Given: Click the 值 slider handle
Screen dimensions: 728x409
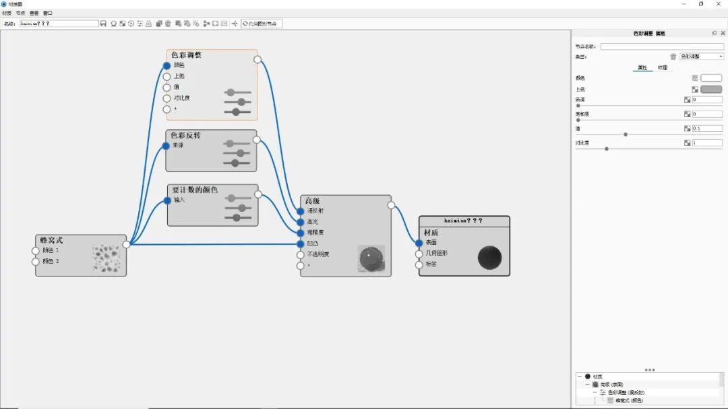Looking at the screenshot, I should pos(626,135).
